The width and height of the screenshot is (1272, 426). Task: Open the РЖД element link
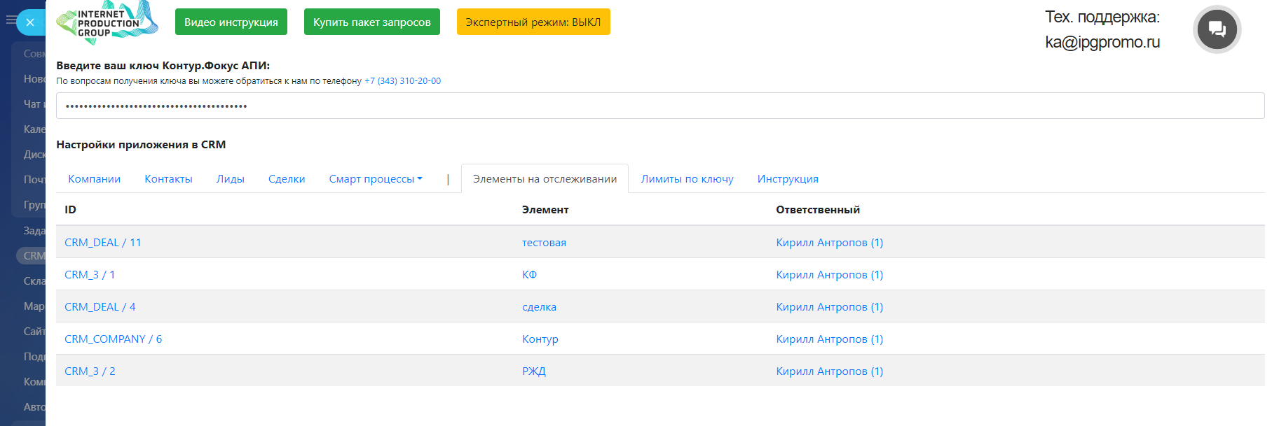[533, 371]
